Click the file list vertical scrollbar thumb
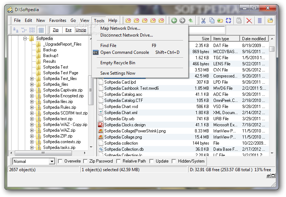 pyautogui.click(x=272, y=49)
